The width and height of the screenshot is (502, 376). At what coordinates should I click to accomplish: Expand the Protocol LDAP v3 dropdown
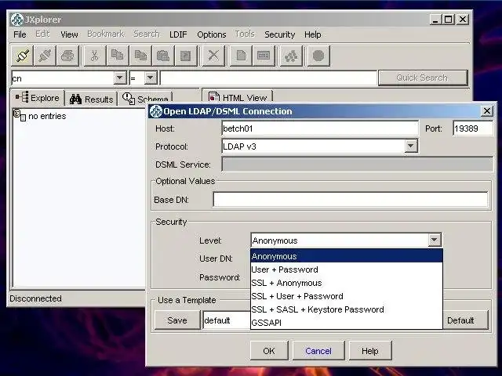[411, 146]
